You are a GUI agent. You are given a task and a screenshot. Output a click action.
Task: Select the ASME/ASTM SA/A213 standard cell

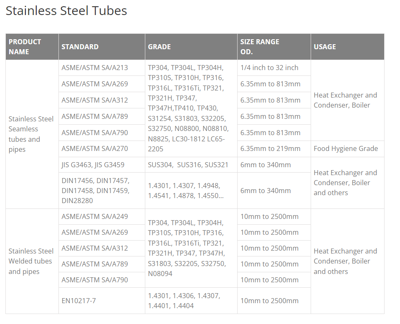point(95,68)
